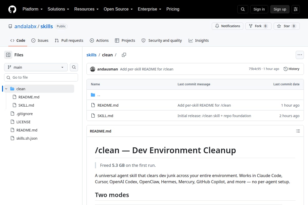The height and width of the screenshot is (205, 308).
Task: Switch to the Insights tab
Action: 199,40
